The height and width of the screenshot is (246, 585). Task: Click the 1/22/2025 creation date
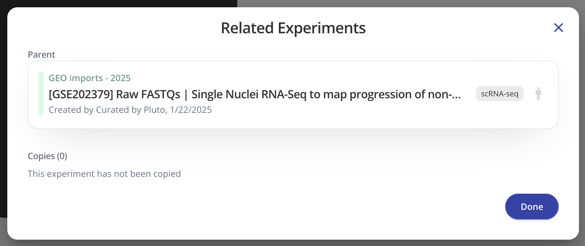point(191,110)
